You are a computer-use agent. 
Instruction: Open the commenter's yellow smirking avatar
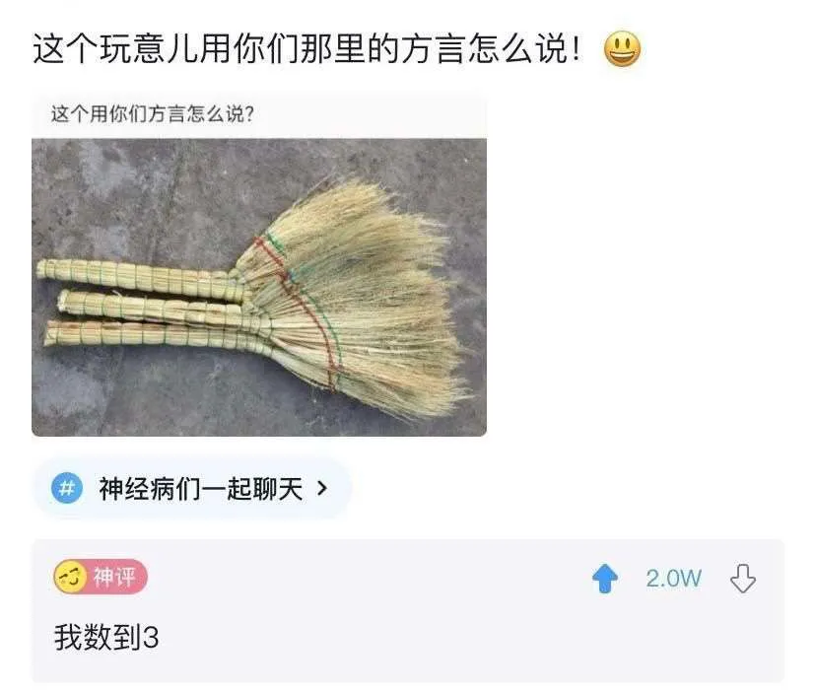(70, 577)
